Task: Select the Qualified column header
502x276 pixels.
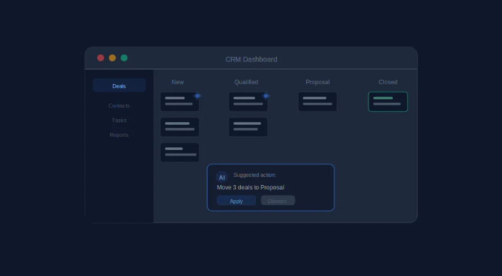Action: 246,82
